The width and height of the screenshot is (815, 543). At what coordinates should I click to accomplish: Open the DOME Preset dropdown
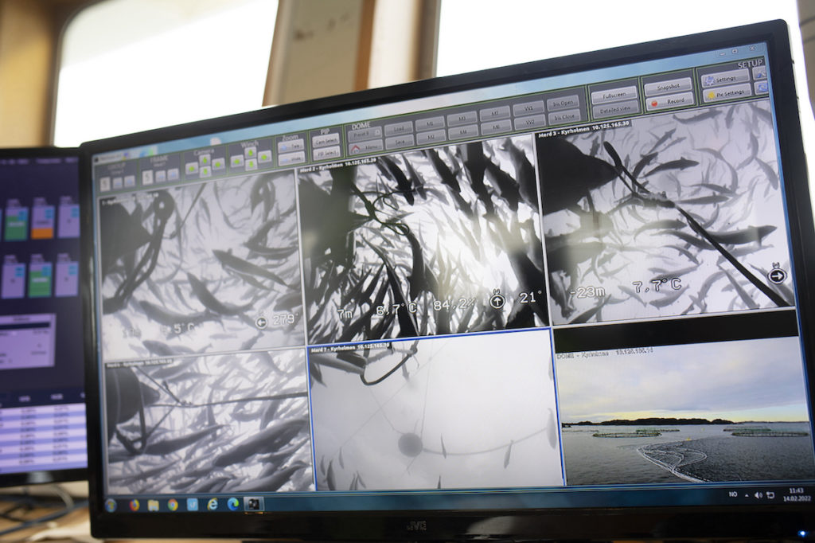click(365, 134)
